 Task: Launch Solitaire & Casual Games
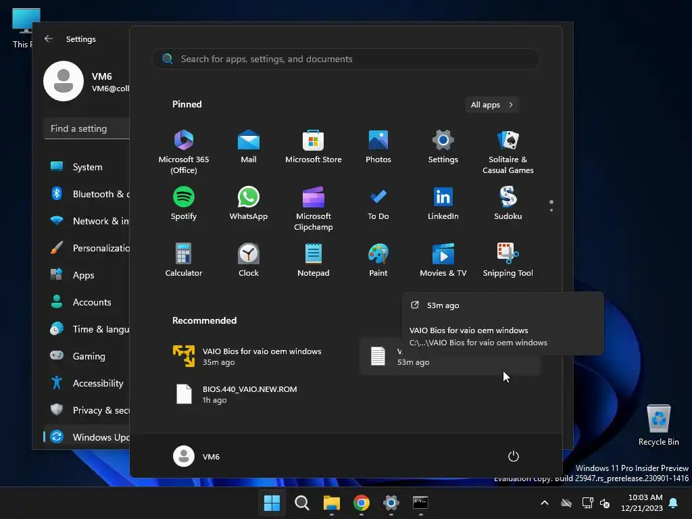(x=508, y=151)
